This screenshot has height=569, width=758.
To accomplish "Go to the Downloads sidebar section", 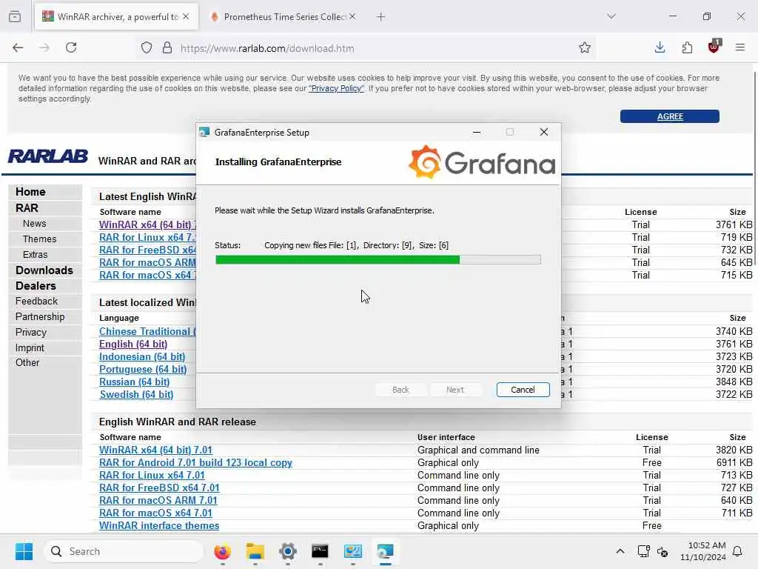I will pos(44,270).
